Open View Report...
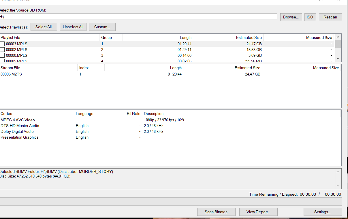The width and height of the screenshot is (348, 219). (x=258, y=212)
